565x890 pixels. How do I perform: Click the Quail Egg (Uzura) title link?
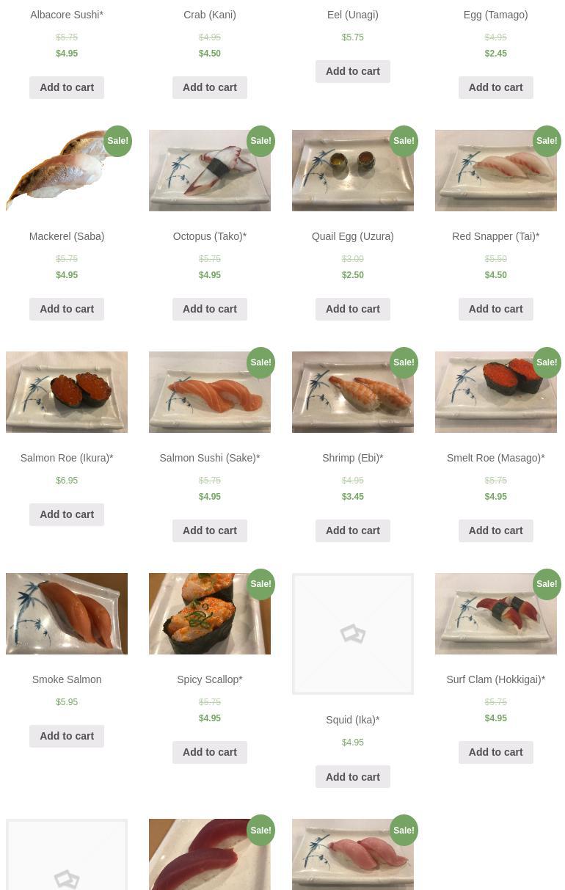pos(352,236)
